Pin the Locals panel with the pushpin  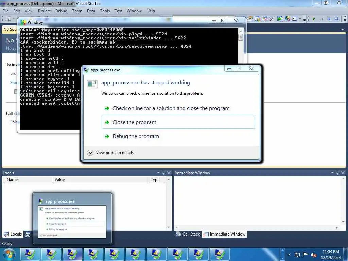(x=163, y=172)
